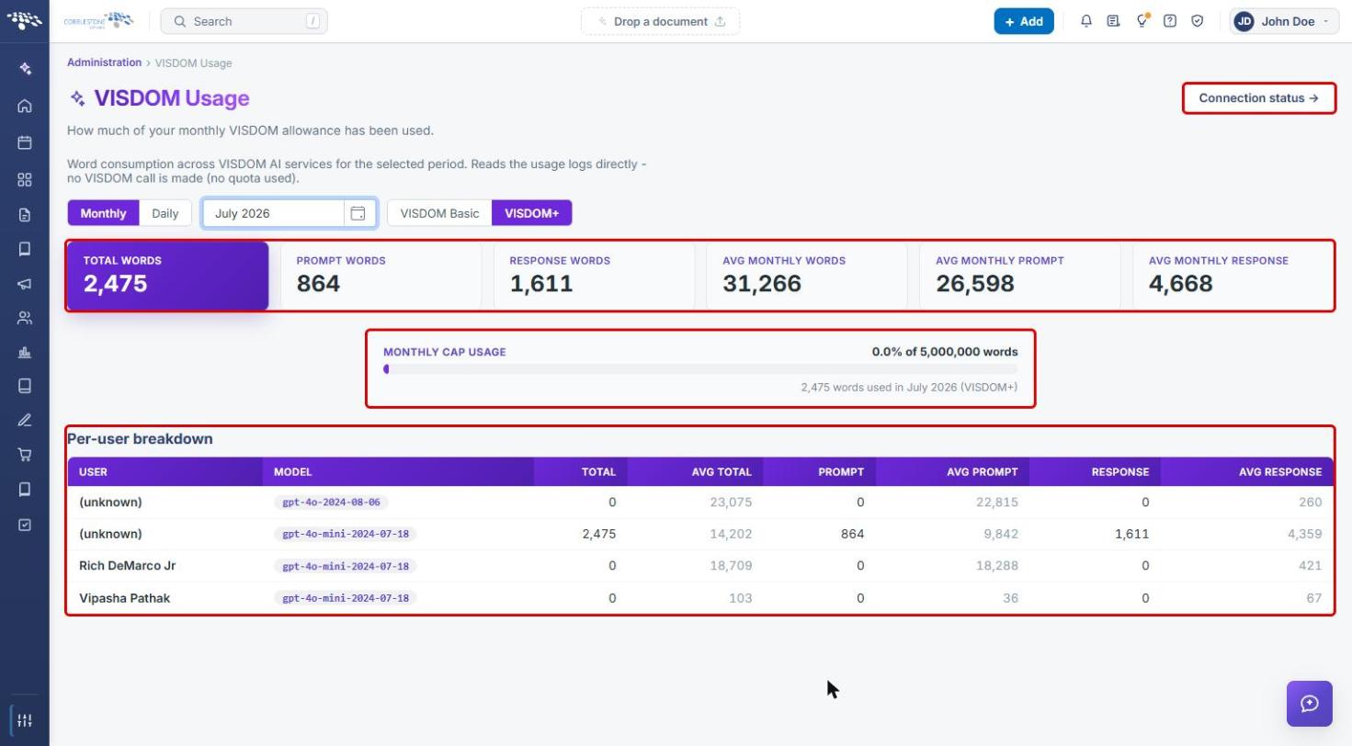Select the Response Words card
Screen dimensions: 1352x746
pyautogui.click(x=594, y=276)
